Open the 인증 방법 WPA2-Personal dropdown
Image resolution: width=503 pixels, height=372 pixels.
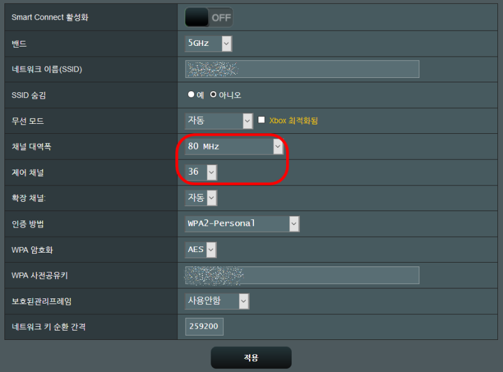click(242, 224)
